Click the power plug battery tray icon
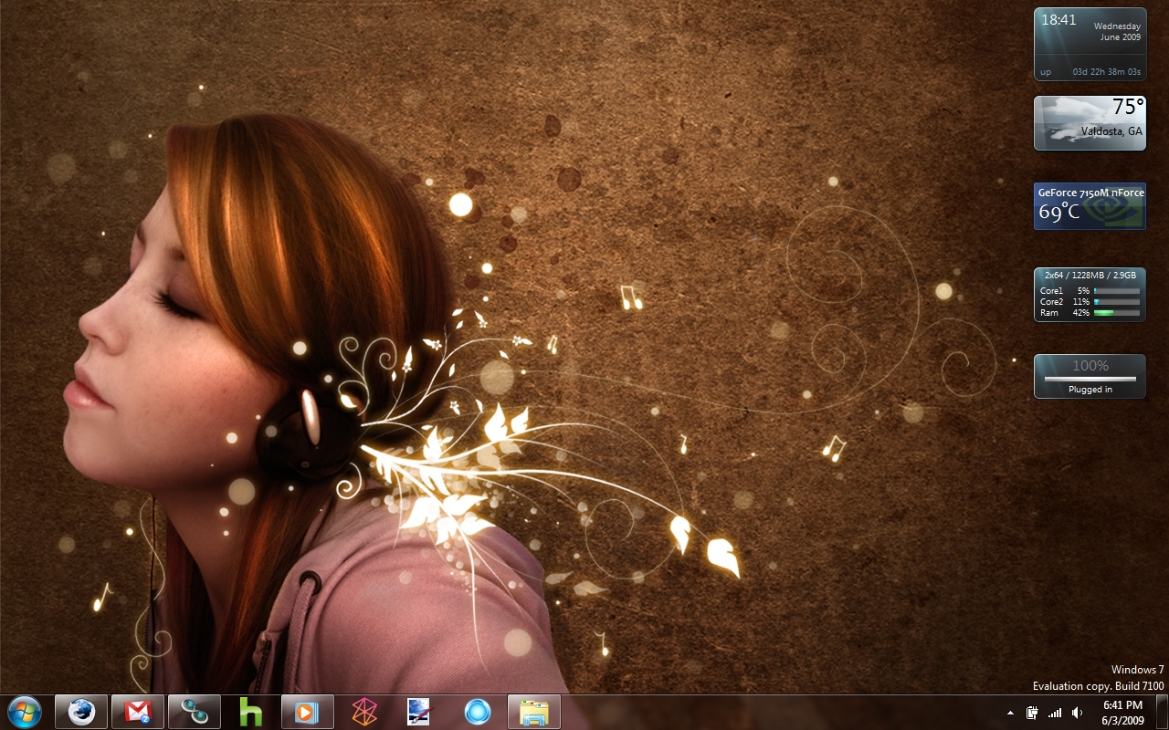1169x730 pixels. pyautogui.click(x=1032, y=712)
